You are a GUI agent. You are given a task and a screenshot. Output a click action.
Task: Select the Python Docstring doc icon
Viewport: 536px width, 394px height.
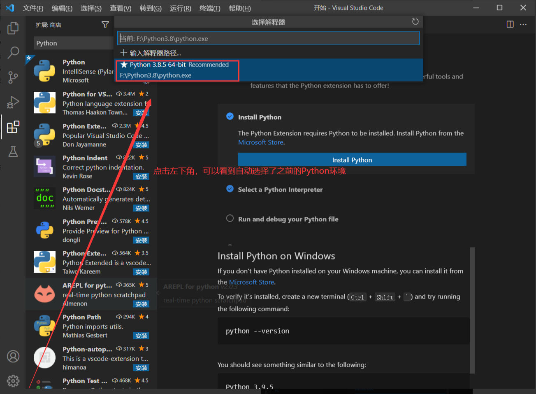[x=44, y=198]
